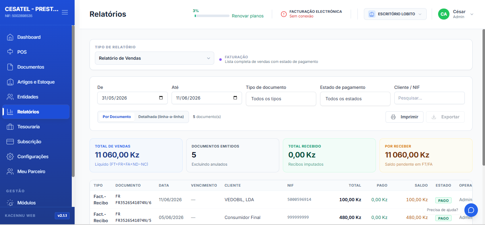485x225 pixels.
Task: Open Subscrição menu item
Action: (x=36, y=141)
